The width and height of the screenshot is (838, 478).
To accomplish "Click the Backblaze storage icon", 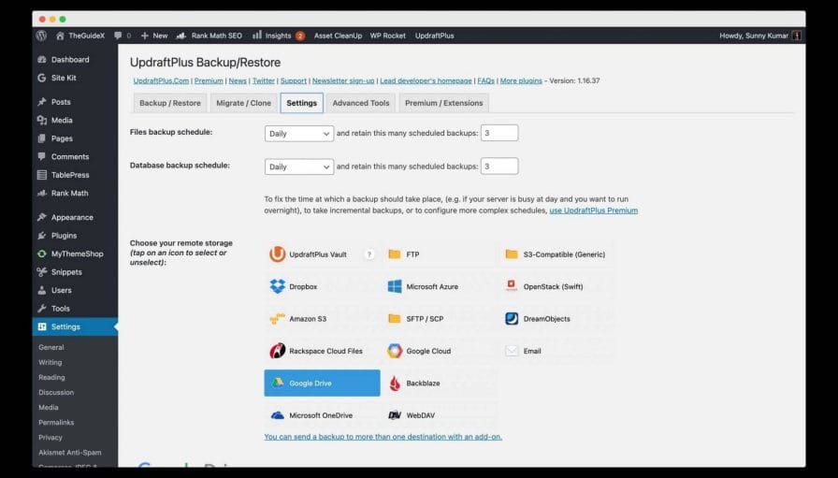I will click(395, 383).
